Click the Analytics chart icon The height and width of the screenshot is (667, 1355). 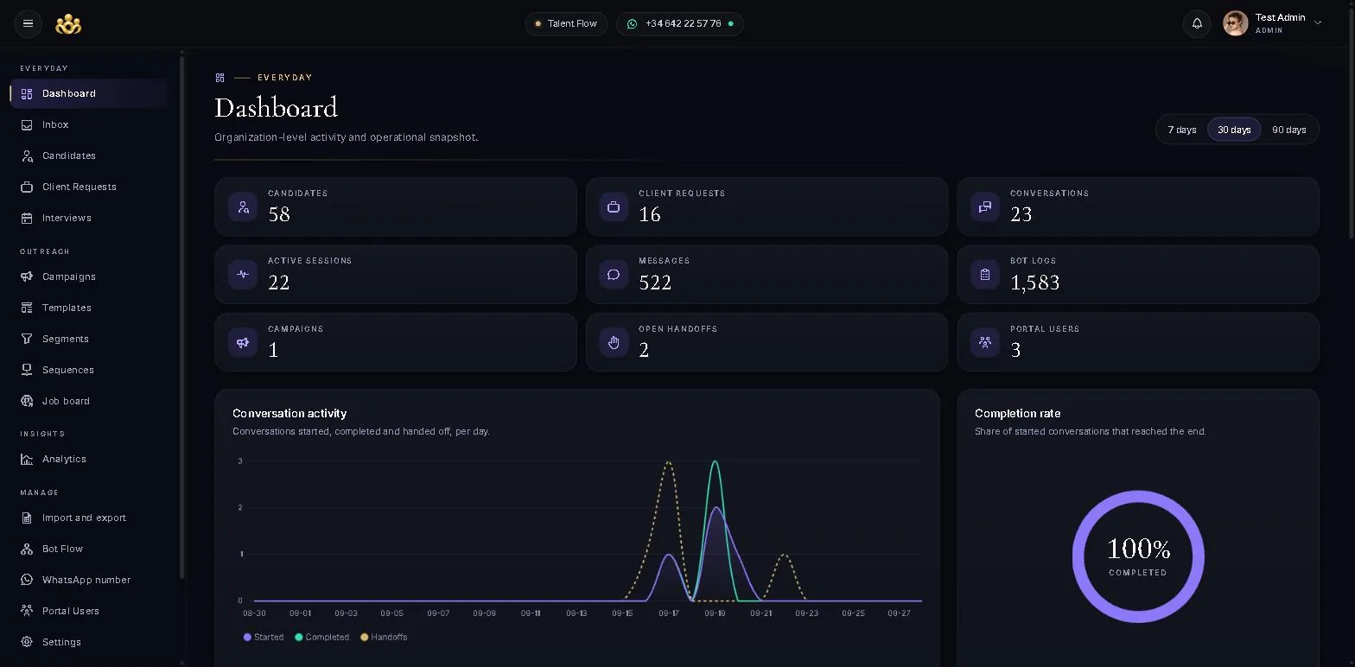(27, 459)
